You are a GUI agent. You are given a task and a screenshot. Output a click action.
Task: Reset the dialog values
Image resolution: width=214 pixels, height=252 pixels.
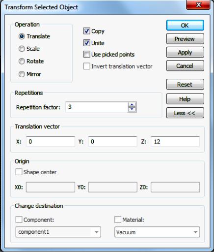[185, 84]
